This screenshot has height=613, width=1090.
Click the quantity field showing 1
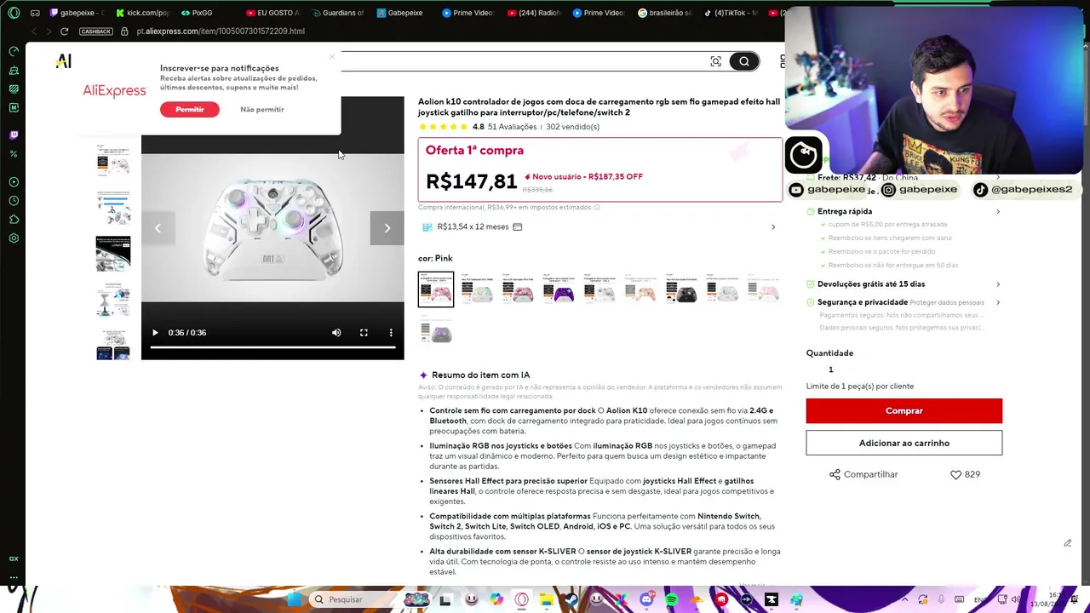[x=831, y=370]
